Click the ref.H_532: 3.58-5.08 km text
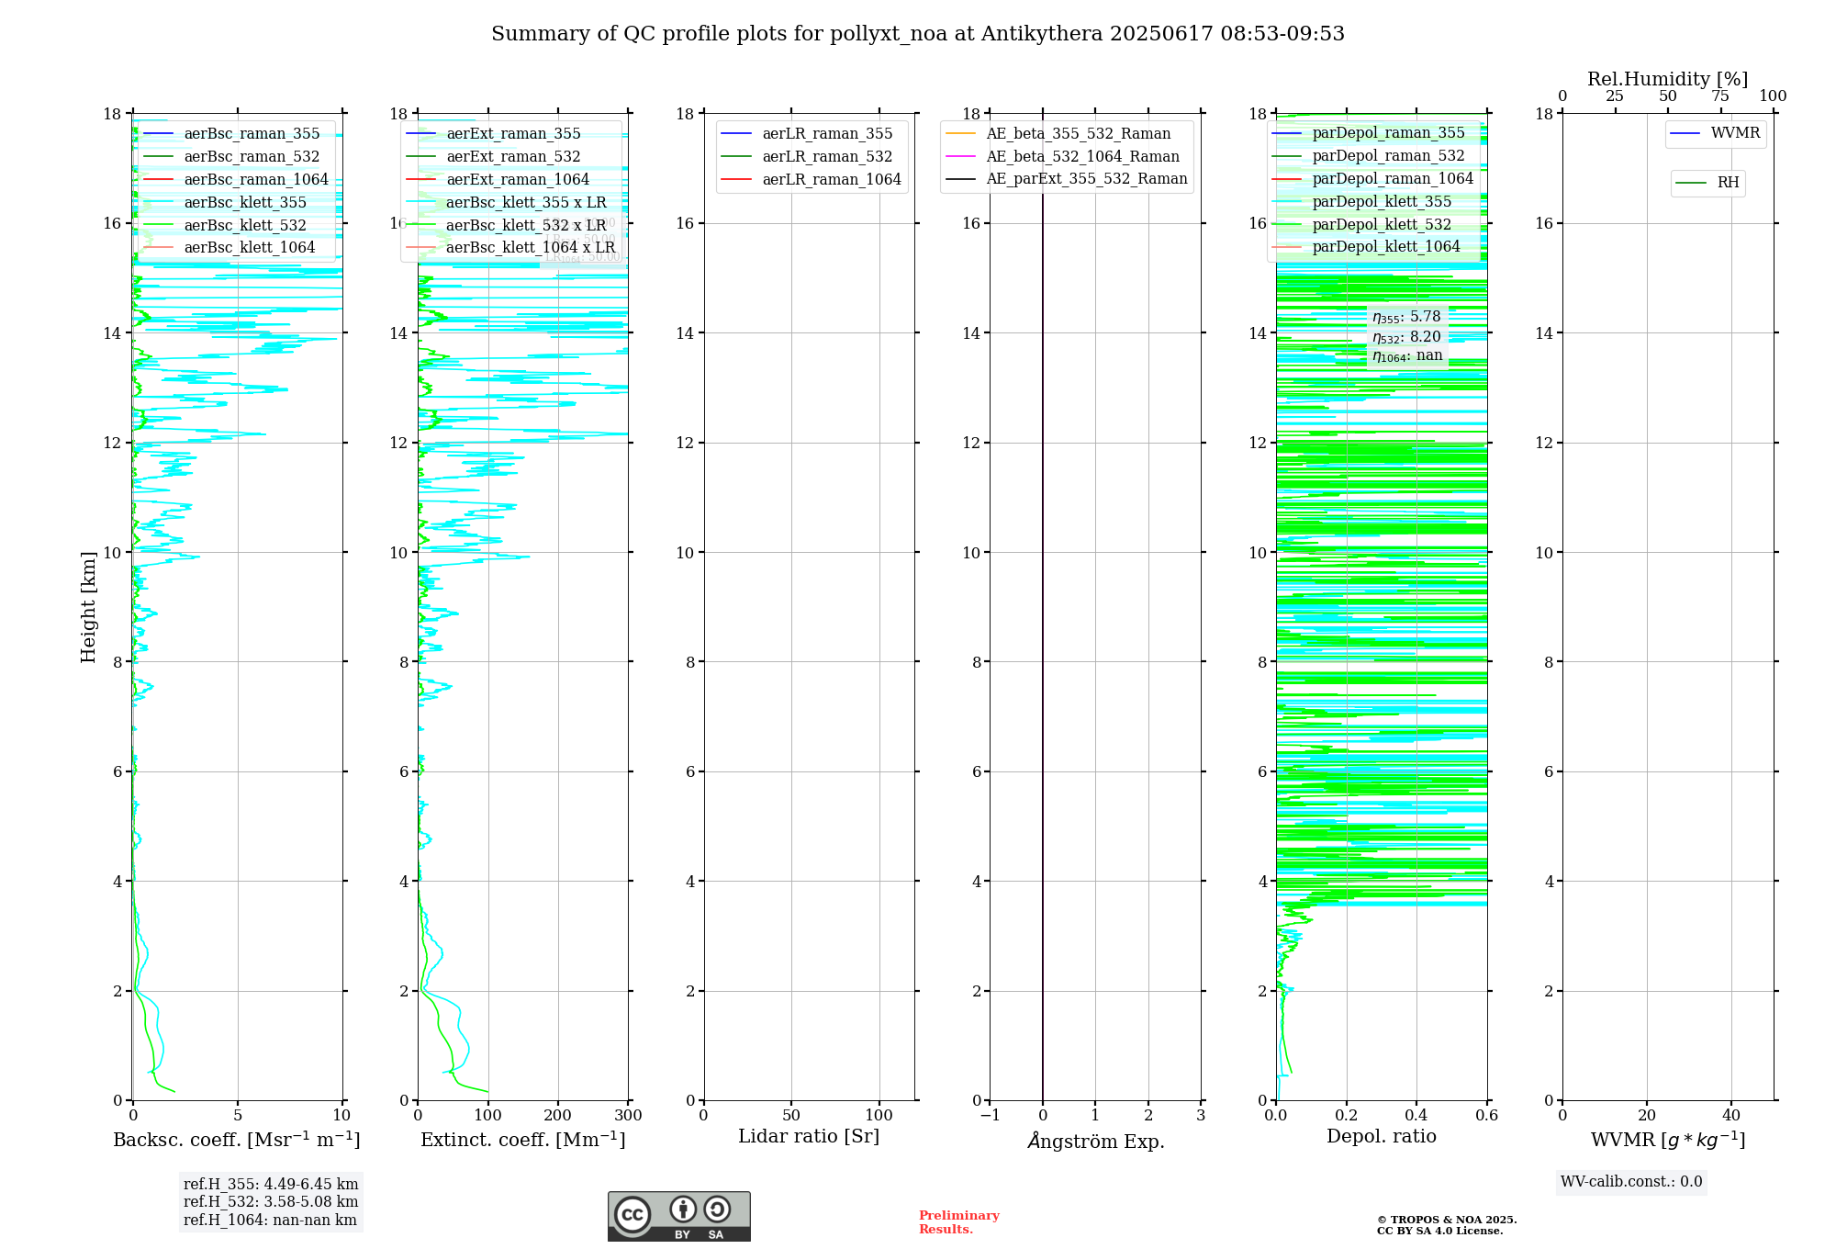This screenshot has height=1249, width=1836. point(271,1202)
